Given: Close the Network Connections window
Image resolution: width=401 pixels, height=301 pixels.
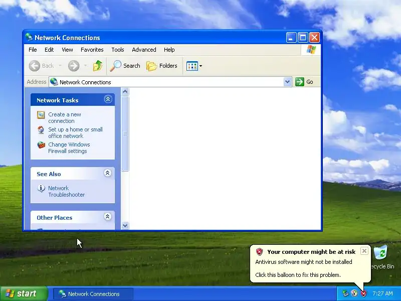Looking at the screenshot, I should [x=314, y=38].
